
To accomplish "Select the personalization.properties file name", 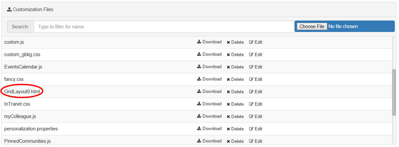I will 31,129.
